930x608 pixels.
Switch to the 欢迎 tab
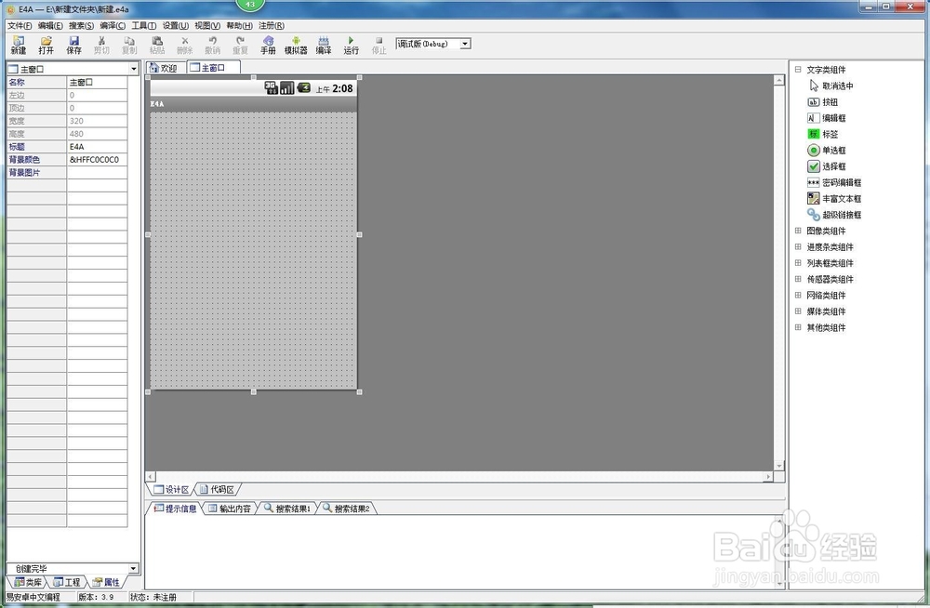(x=165, y=68)
